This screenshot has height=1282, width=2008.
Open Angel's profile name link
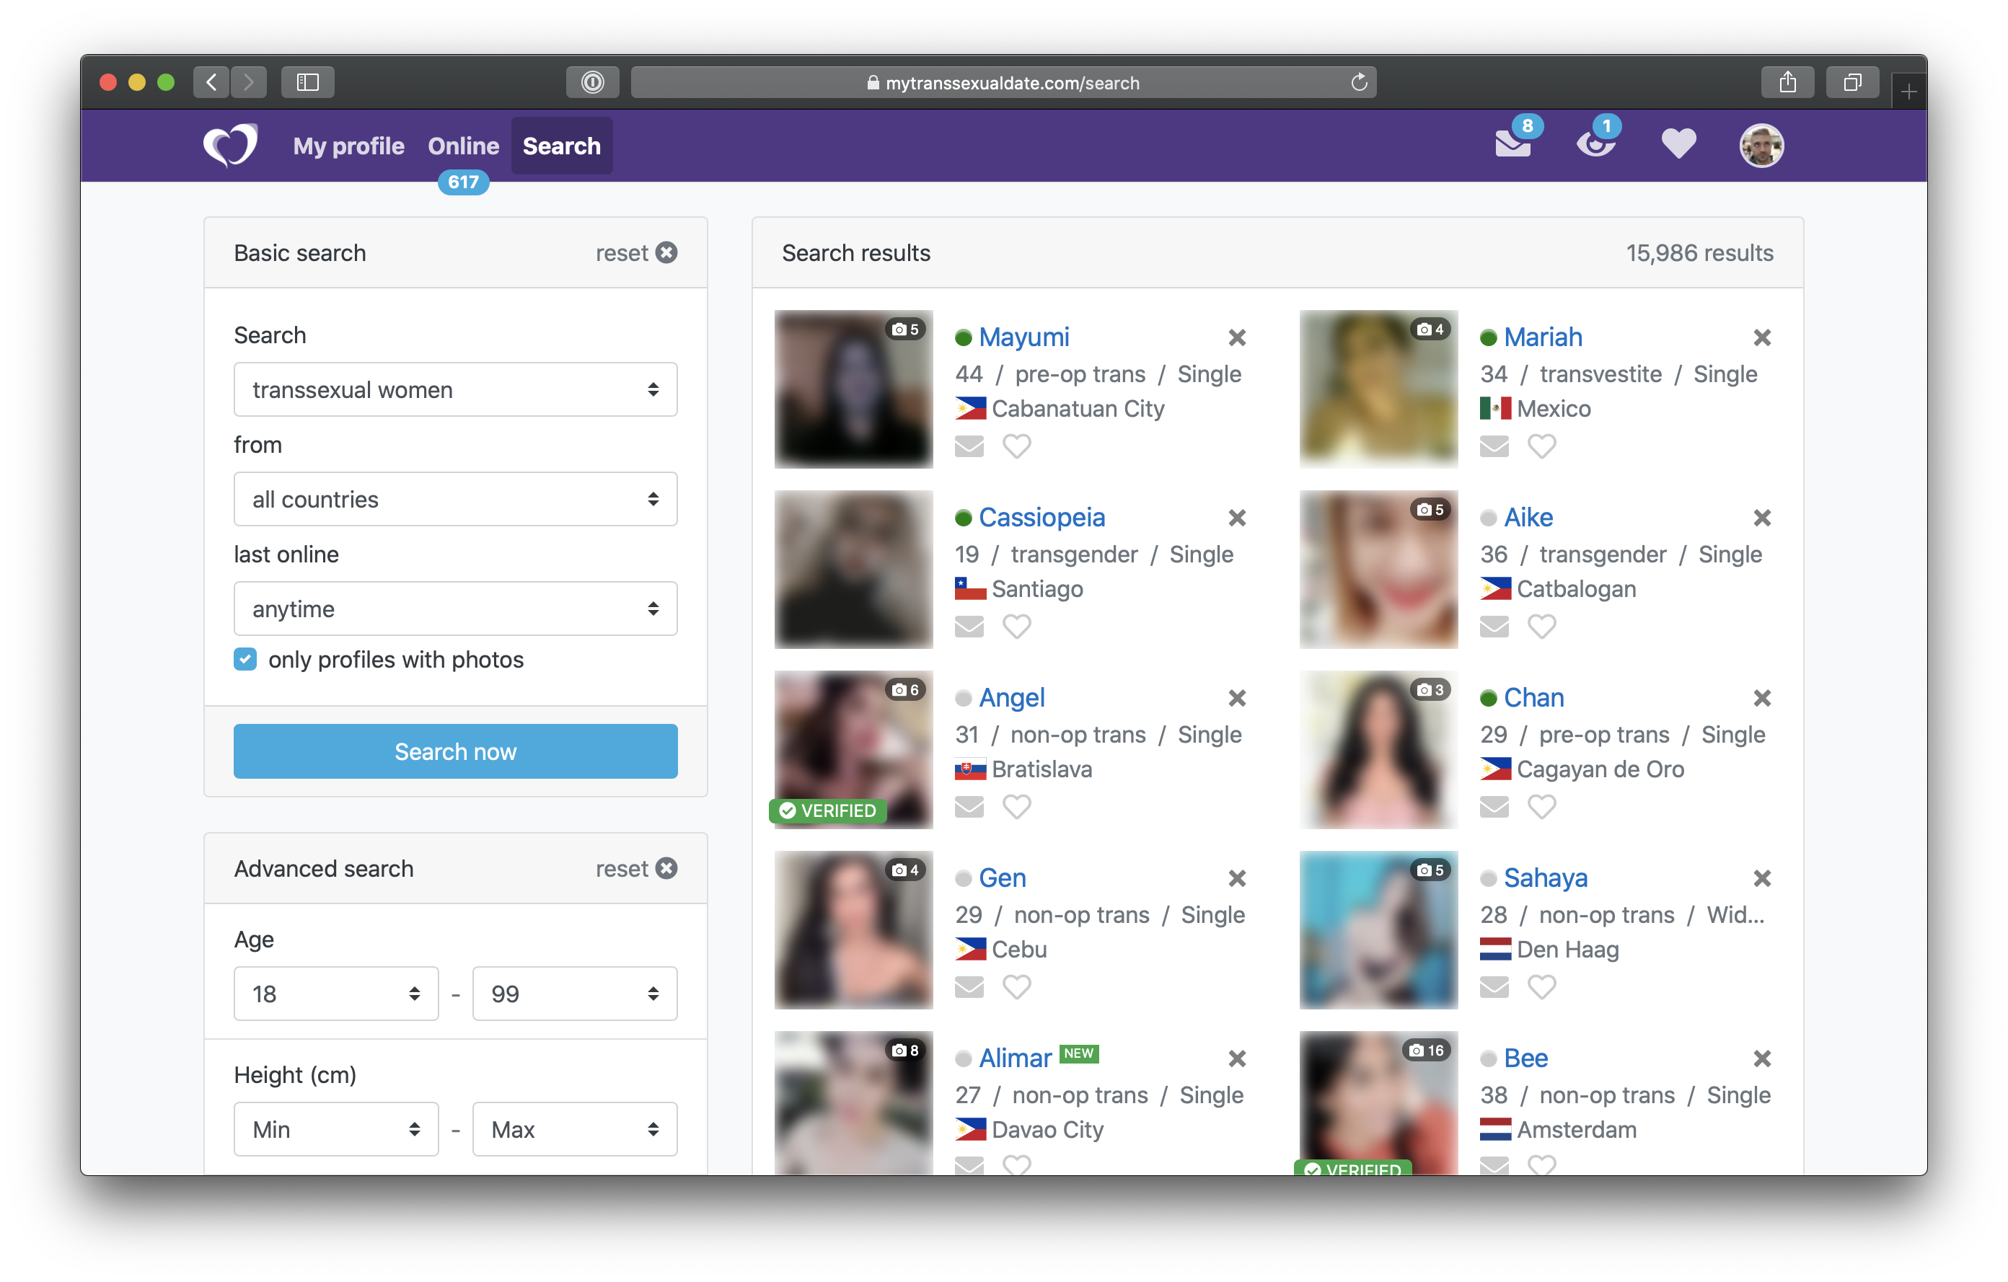1010,698
